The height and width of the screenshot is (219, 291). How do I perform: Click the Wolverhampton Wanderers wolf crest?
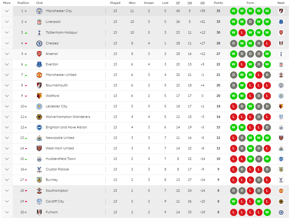click(x=39, y=117)
